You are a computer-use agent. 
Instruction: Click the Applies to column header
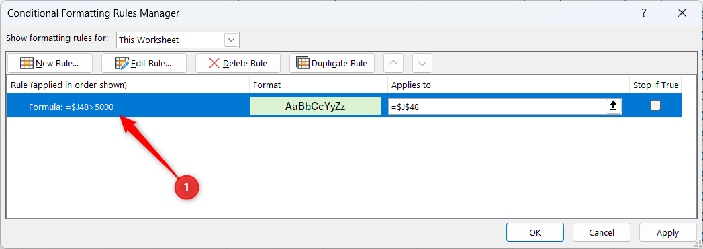click(x=508, y=85)
